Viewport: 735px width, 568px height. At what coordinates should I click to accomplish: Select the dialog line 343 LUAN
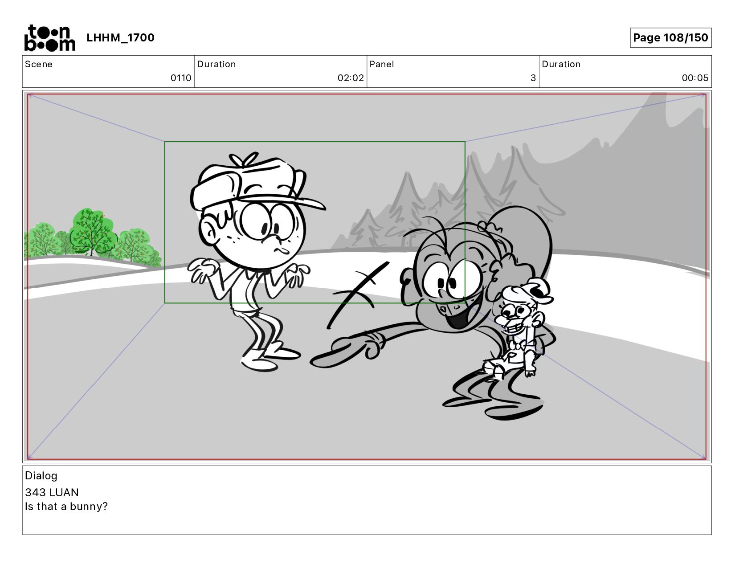(52, 492)
